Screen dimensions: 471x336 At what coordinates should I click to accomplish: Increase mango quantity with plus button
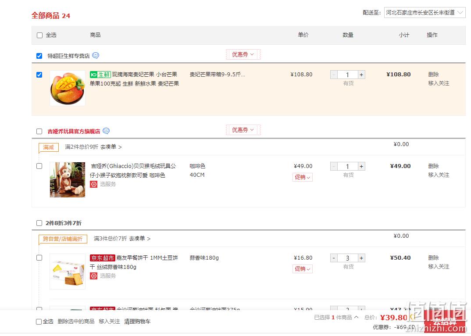click(361, 75)
